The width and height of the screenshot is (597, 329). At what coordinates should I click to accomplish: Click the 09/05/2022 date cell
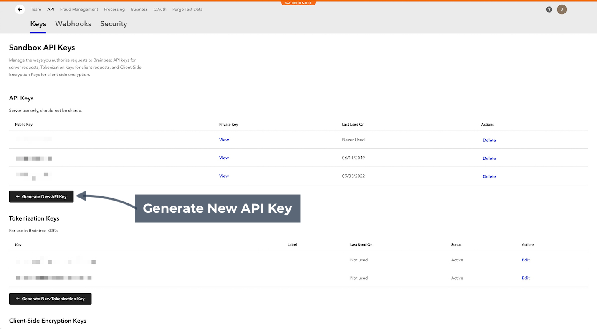coord(353,176)
